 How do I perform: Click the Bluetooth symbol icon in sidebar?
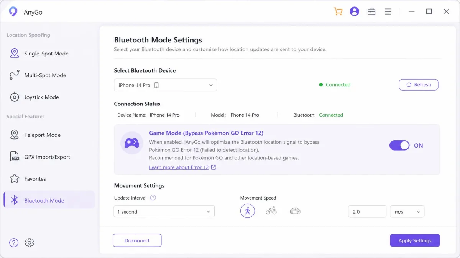[x=15, y=200]
